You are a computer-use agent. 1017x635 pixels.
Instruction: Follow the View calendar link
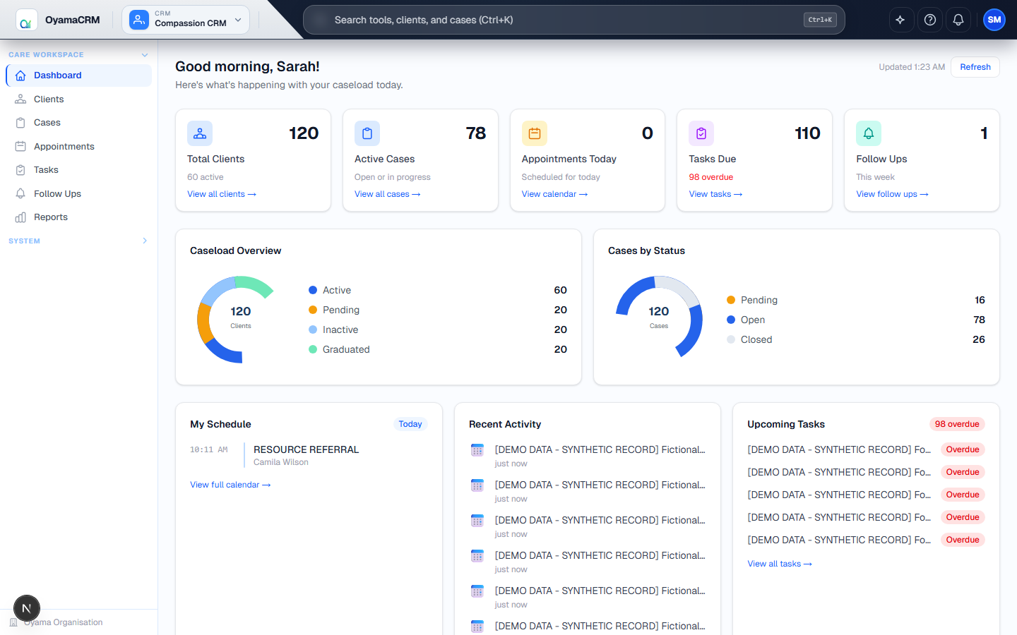[x=554, y=194]
